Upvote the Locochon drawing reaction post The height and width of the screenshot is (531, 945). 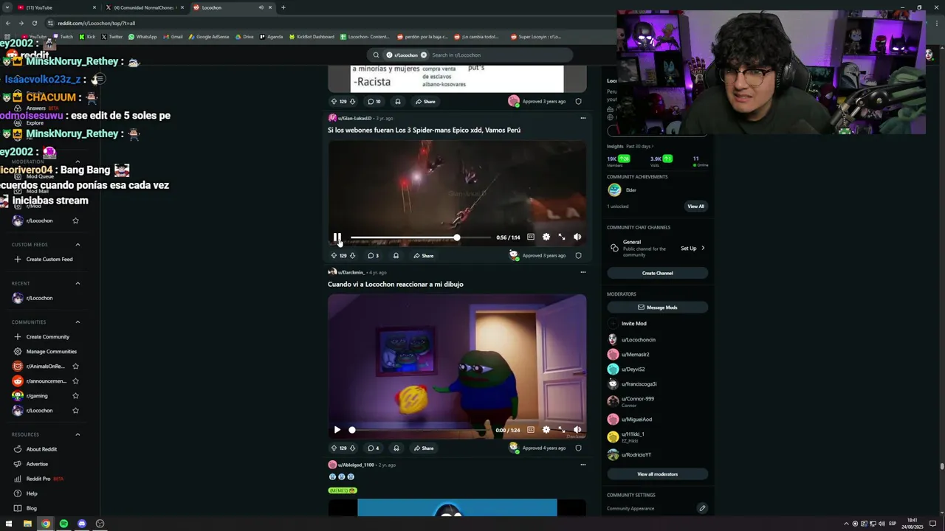coord(334,448)
